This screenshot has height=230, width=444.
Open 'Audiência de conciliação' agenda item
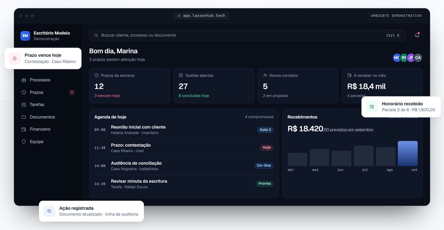[x=184, y=166]
